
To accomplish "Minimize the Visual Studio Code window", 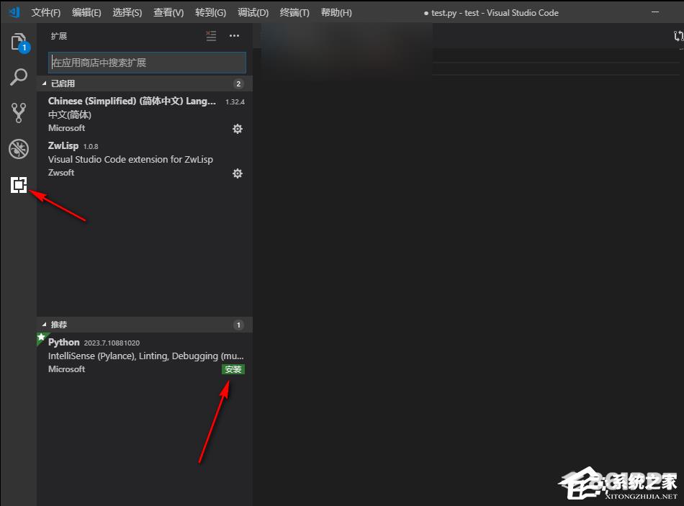I will 655,12.
